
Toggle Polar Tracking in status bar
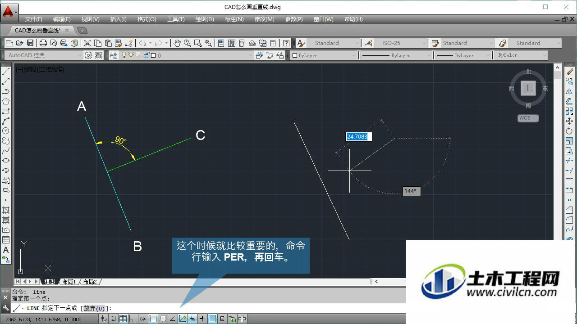(x=143, y=319)
